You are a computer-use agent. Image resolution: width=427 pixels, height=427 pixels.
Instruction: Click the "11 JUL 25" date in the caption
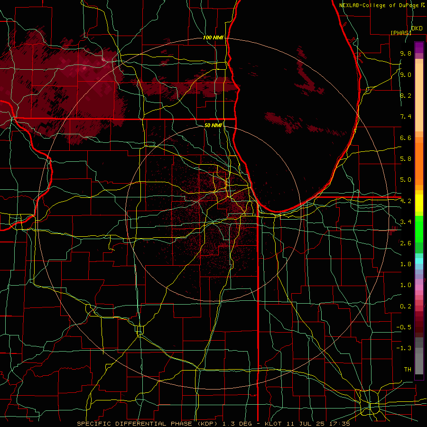[x=305, y=424]
